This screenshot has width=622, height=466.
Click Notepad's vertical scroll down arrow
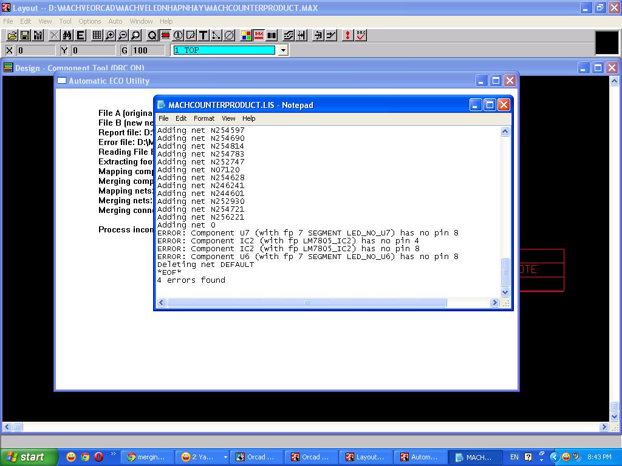click(505, 292)
